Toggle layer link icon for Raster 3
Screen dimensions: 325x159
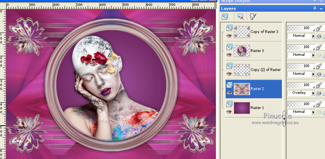[x=318, y=47]
